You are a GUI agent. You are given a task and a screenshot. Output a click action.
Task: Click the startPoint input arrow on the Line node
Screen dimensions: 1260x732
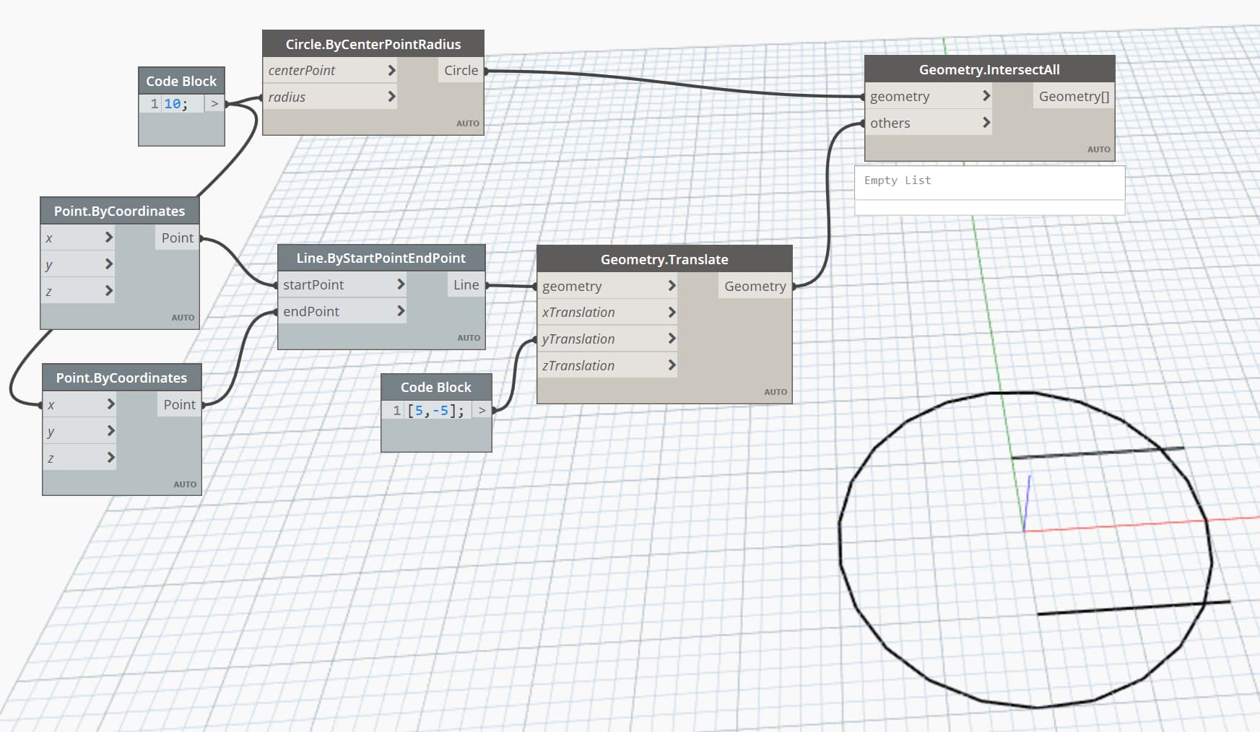[x=401, y=284]
